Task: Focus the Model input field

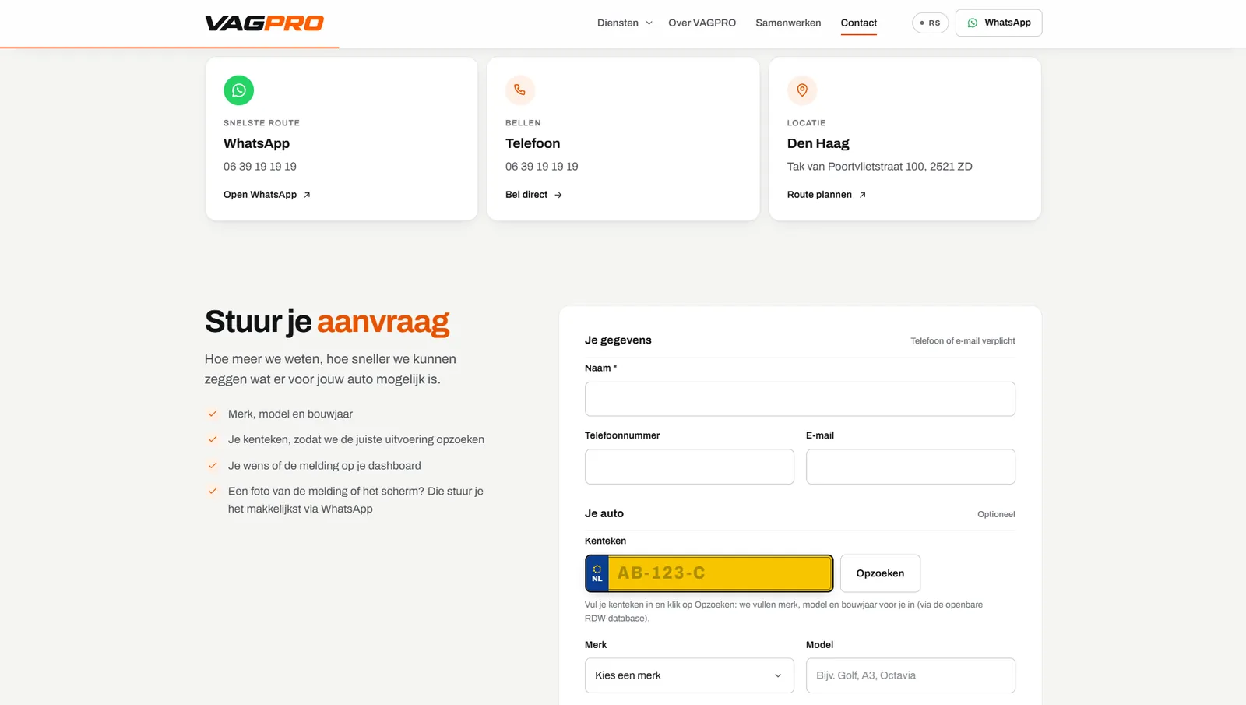Action: 910,675
